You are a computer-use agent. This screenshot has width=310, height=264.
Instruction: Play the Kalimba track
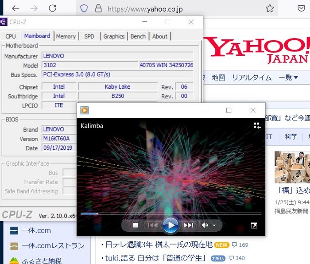point(170,225)
